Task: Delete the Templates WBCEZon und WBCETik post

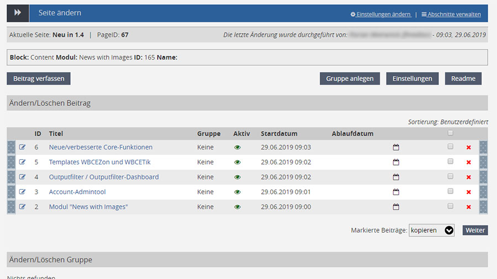Action: click(x=469, y=162)
